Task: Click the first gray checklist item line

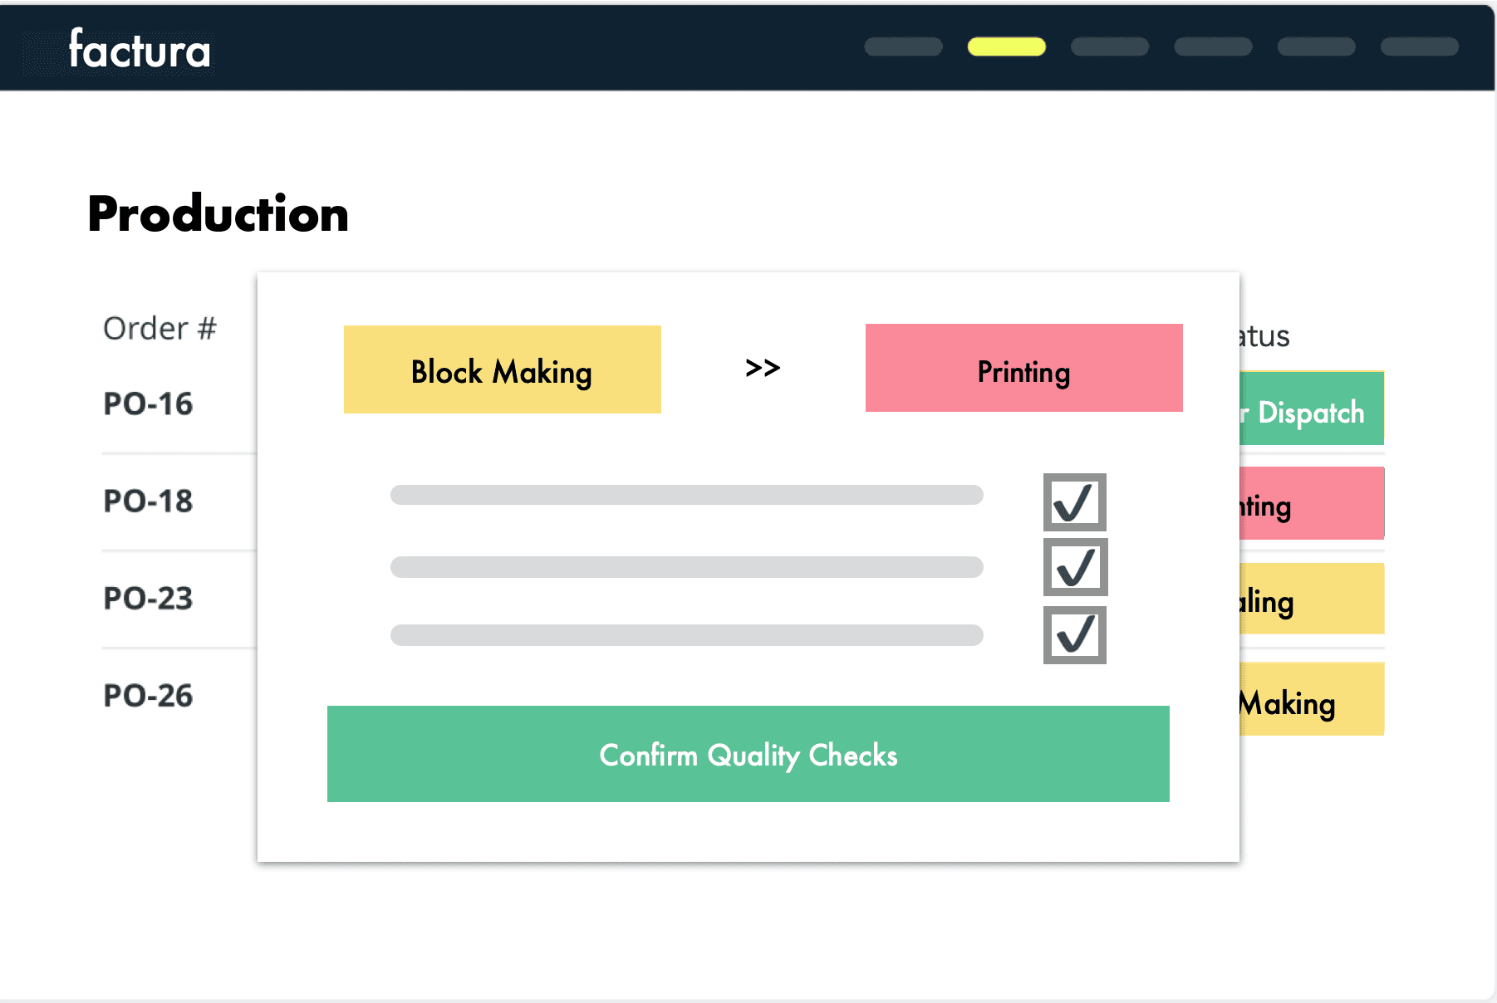Action: (686, 495)
